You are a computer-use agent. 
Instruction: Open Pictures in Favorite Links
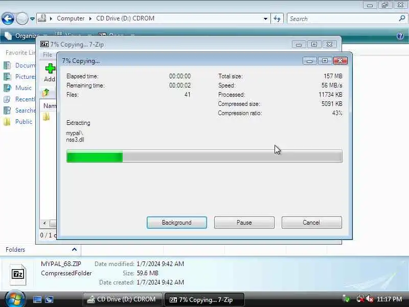tap(19, 76)
